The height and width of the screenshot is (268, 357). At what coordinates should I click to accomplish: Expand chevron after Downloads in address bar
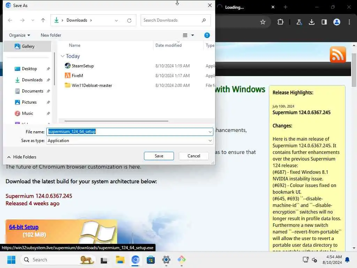point(91,20)
